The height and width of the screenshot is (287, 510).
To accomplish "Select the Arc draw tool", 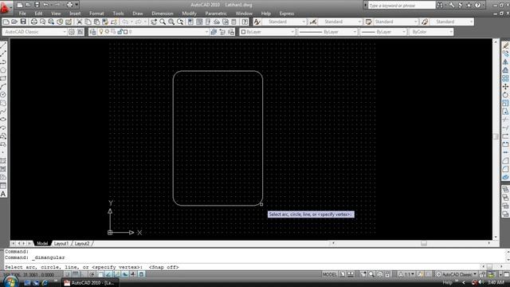I will pos(3,87).
